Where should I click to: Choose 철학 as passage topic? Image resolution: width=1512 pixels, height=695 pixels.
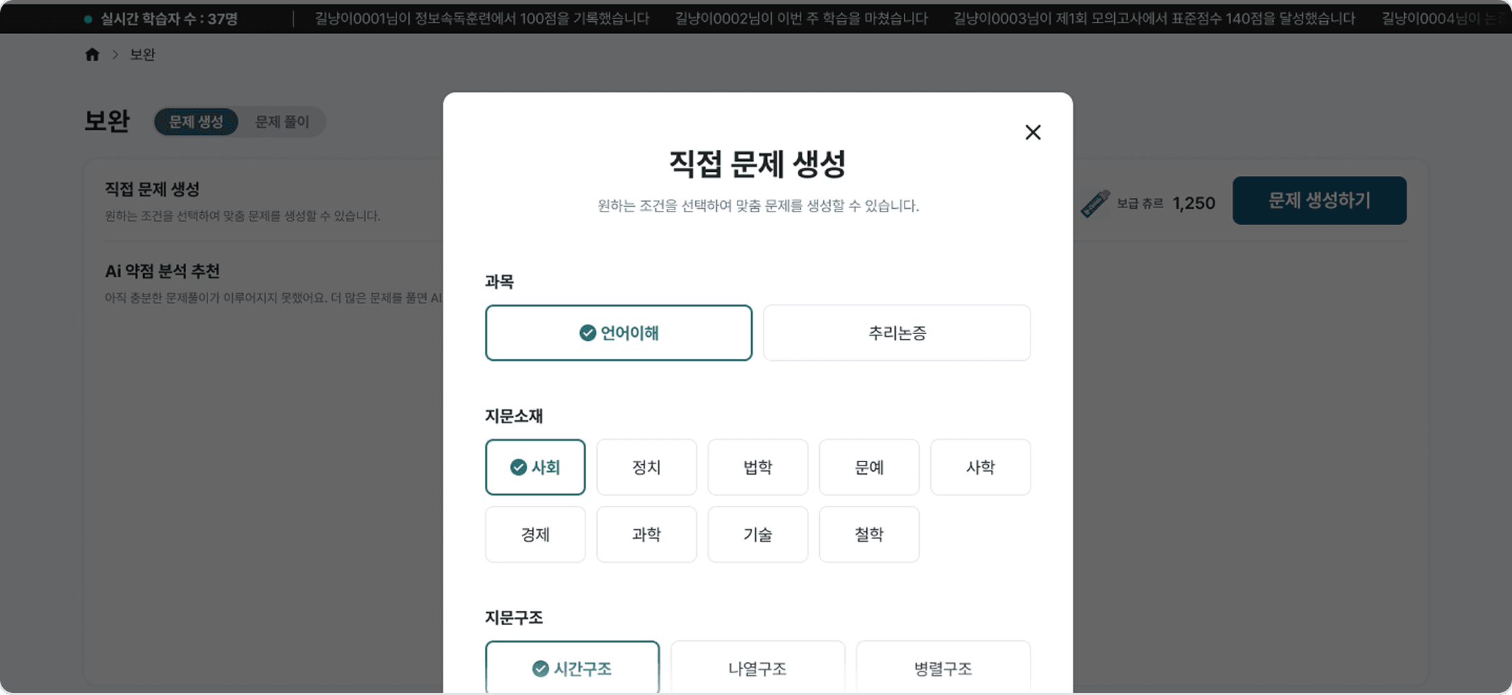869,534
